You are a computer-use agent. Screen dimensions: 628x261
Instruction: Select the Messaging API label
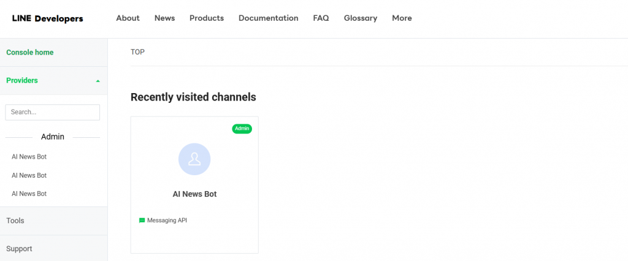point(167,221)
